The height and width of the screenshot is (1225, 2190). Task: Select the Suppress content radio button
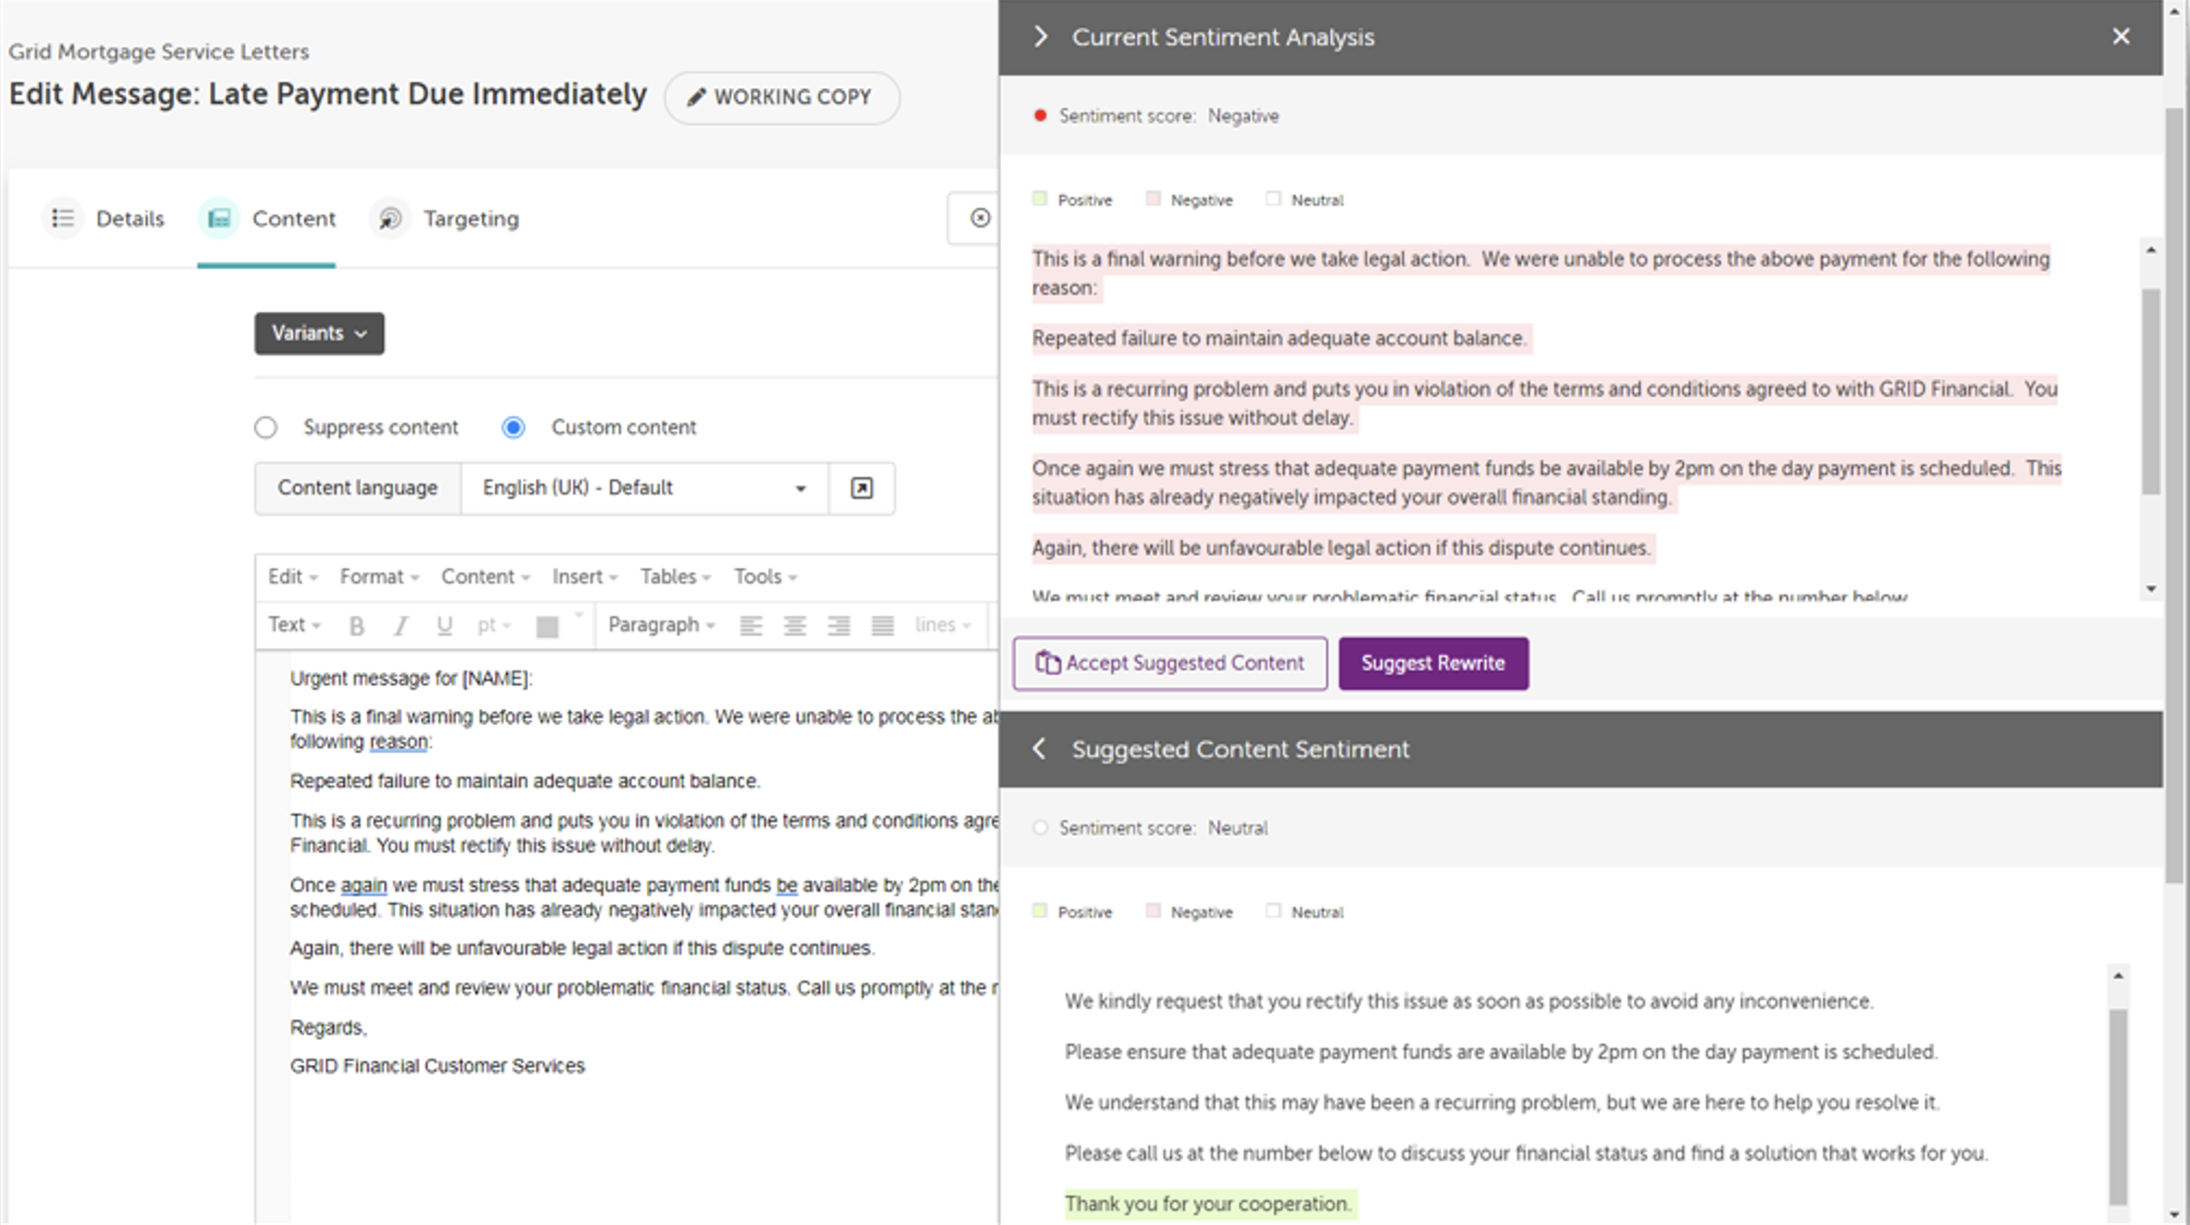pyautogui.click(x=266, y=427)
